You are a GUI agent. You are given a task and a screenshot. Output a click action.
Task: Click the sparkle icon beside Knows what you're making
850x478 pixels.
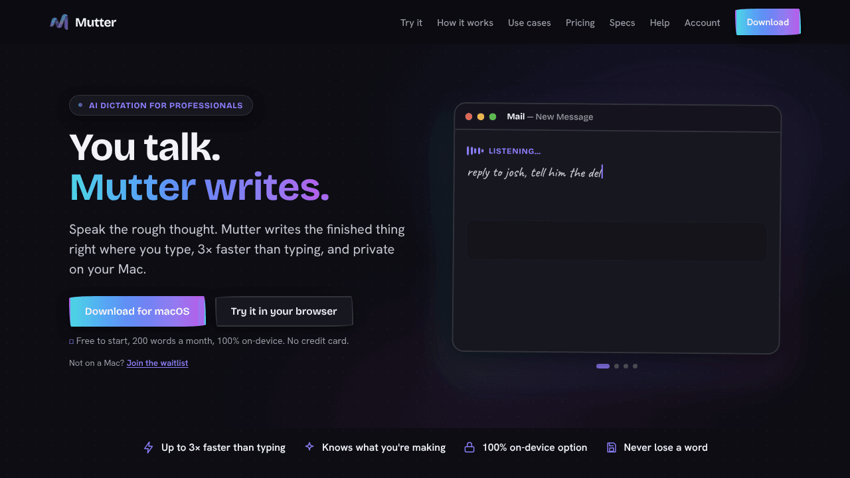coord(309,447)
